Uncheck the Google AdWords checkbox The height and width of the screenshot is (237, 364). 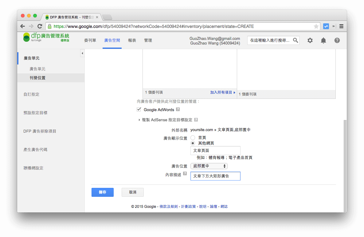(139, 109)
